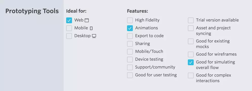Click the Desktop monitor icon

[94, 36]
